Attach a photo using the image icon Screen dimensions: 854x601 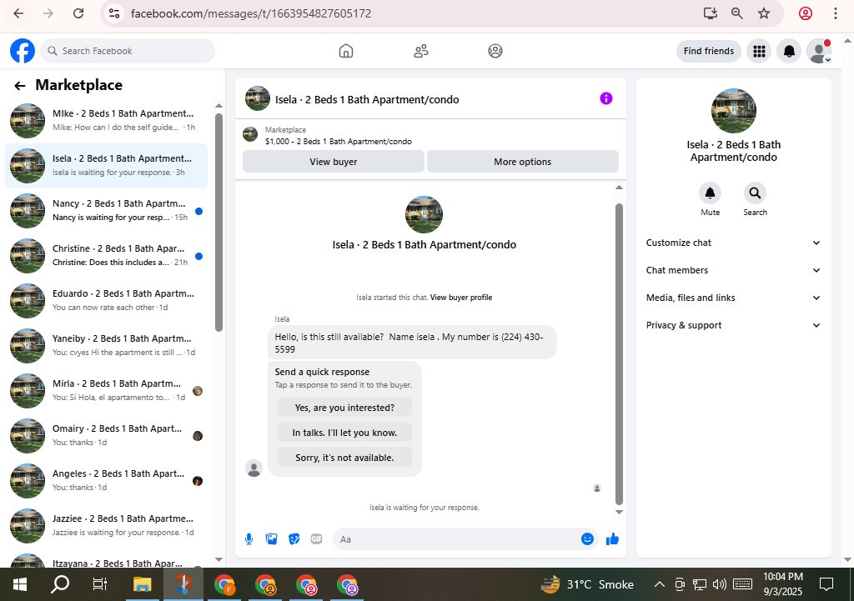[271, 539]
